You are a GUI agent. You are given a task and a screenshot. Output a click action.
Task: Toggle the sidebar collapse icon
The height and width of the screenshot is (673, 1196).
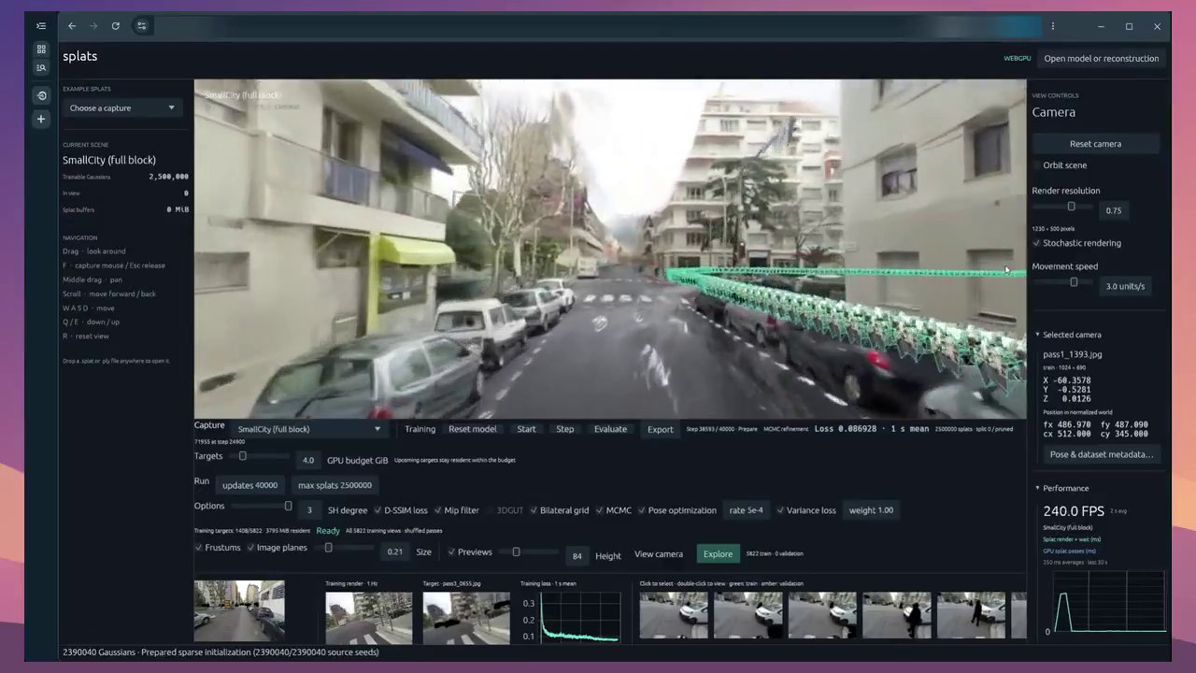tap(41, 26)
